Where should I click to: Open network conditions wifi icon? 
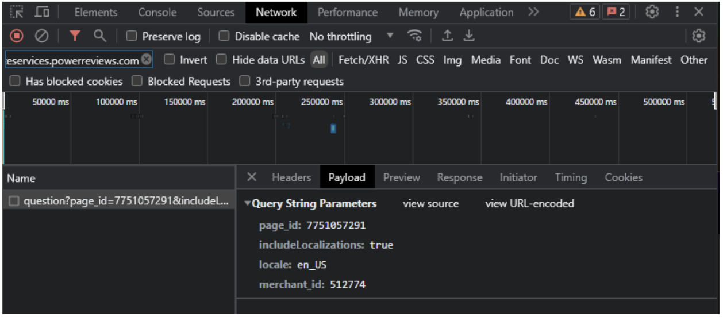414,36
